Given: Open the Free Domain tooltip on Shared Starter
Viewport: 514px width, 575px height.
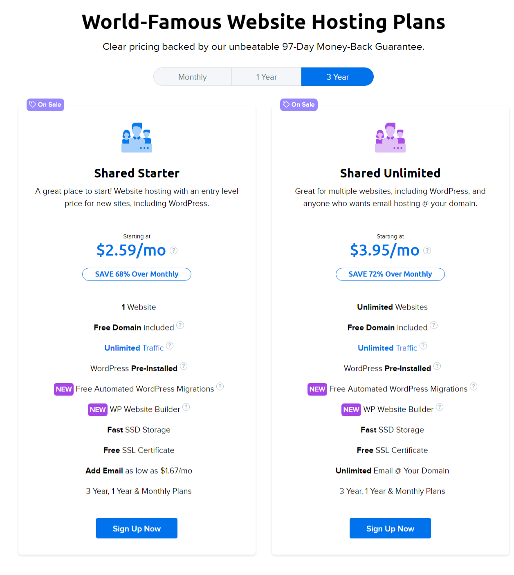Looking at the screenshot, I should click(x=181, y=326).
